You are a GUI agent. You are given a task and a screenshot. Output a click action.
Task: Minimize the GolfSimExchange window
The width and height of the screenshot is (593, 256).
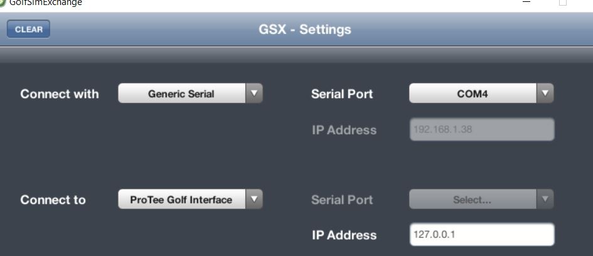tap(526, 3)
